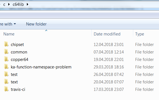The height and width of the screenshot is (100, 159).
Task: Click the travis-ci folder icon
Action: click(6, 89)
